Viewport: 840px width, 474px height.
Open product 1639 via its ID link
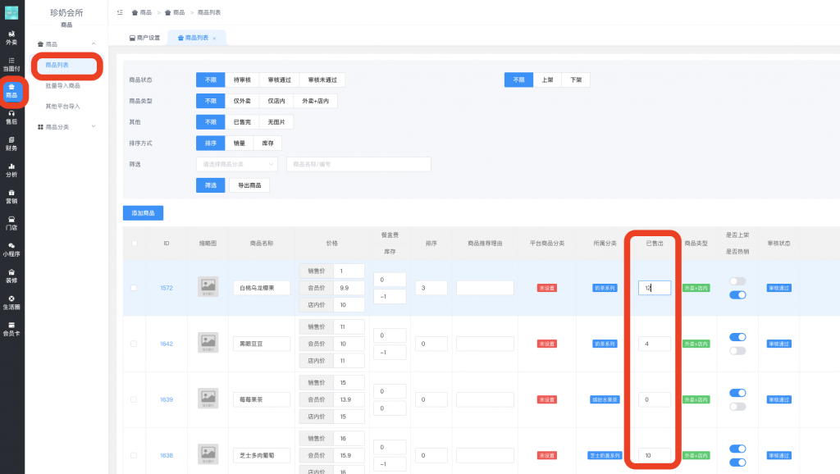coord(165,398)
